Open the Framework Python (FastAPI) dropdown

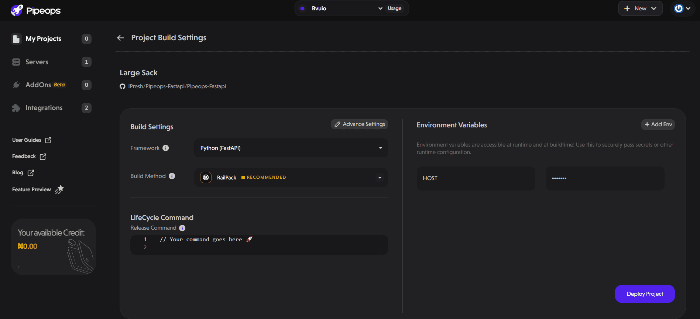(291, 148)
